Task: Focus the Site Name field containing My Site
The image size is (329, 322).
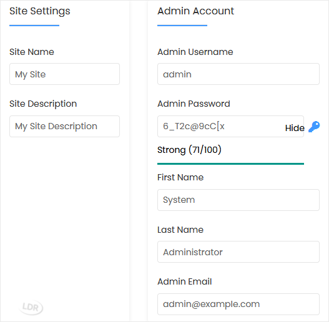Action: 65,74
